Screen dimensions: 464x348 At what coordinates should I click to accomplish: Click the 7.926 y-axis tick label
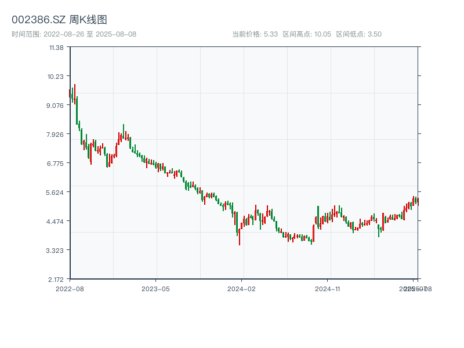(56, 134)
